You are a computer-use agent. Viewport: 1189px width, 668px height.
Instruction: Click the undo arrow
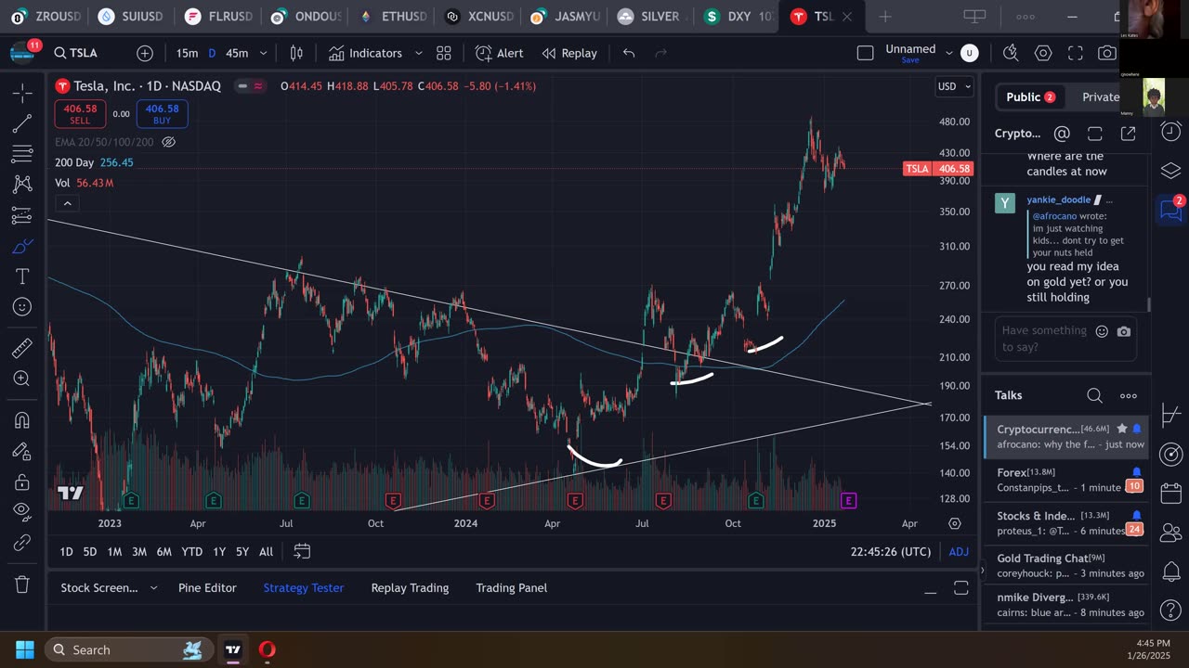pos(629,53)
